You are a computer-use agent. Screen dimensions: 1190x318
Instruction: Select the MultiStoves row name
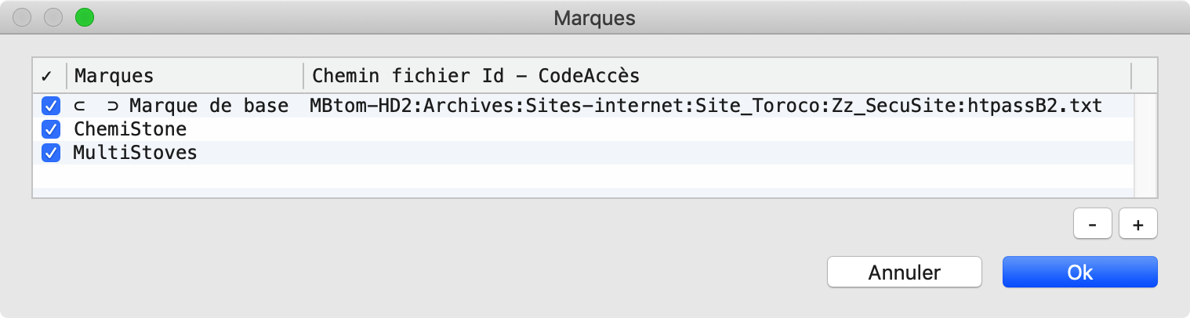tap(135, 153)
